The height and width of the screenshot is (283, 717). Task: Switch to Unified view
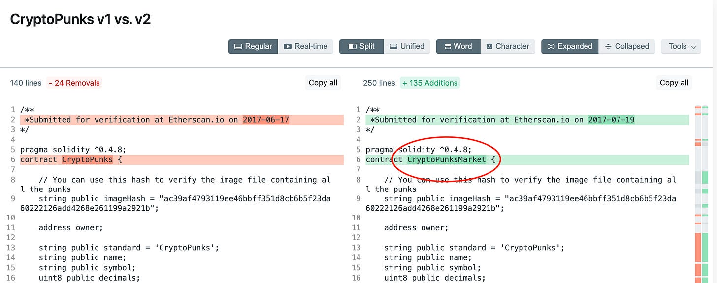tap(407, 46)
